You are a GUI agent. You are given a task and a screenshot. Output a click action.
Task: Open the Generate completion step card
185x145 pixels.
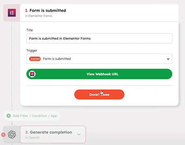(53, 135)
